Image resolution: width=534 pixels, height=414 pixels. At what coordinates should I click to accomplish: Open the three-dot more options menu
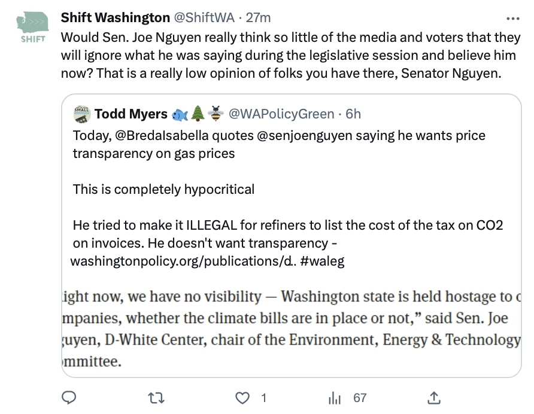(513, 19)
